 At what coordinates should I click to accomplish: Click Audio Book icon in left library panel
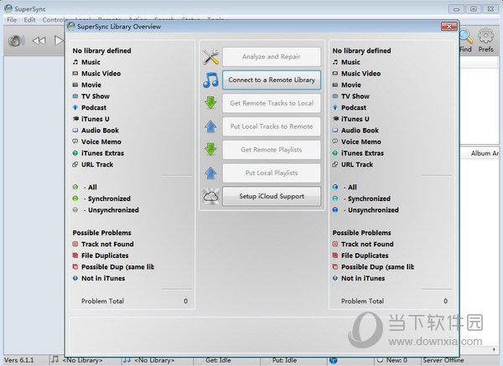pos(75,130)
